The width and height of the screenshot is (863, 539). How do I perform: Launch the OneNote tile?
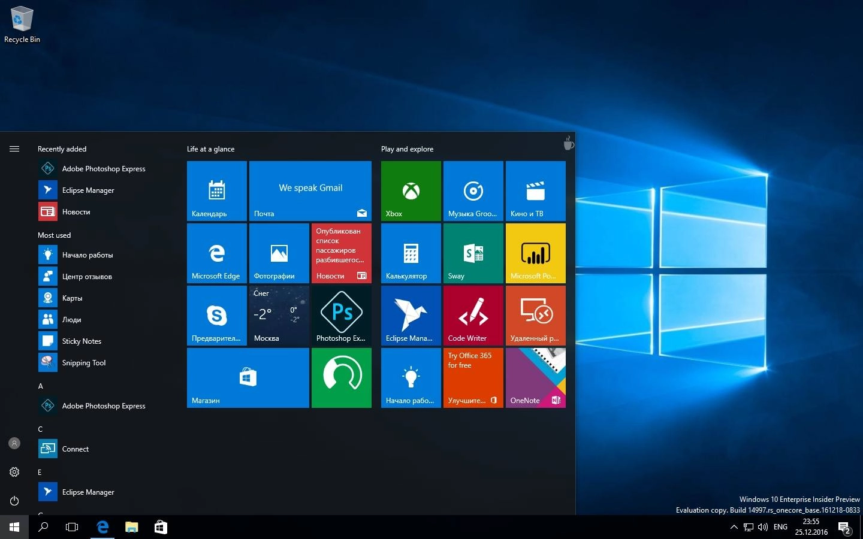(536, 378)
